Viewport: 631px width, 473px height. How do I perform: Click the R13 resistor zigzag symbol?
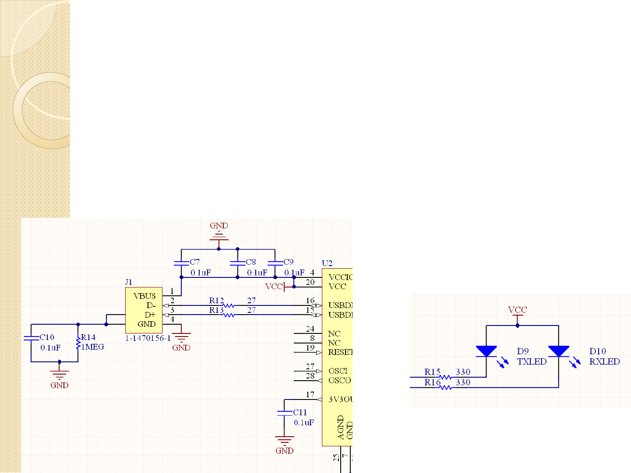pos(229,315)
